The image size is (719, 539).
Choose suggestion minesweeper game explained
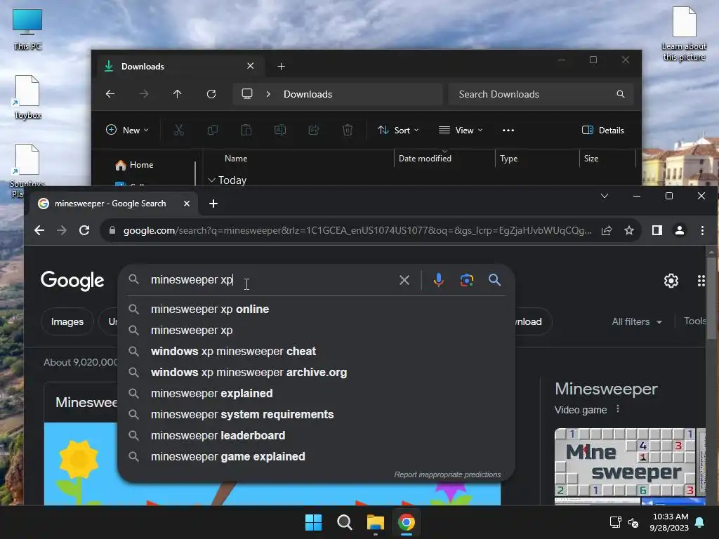pos(317,457)
